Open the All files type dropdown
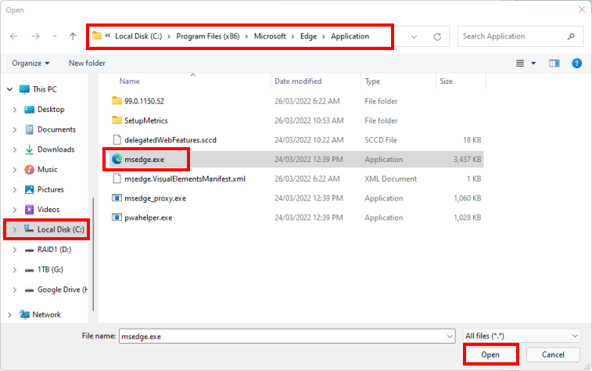This screenshot has height=371, width=592. tap(520, 336)
